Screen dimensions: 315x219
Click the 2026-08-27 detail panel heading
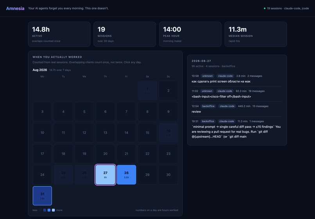click(201, 61)
